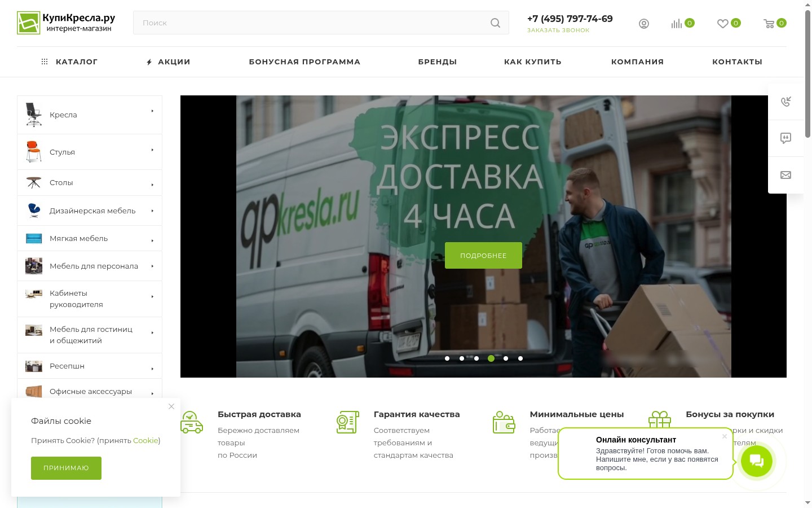Close the Онлайн консультант tooltip

point(725,436)
